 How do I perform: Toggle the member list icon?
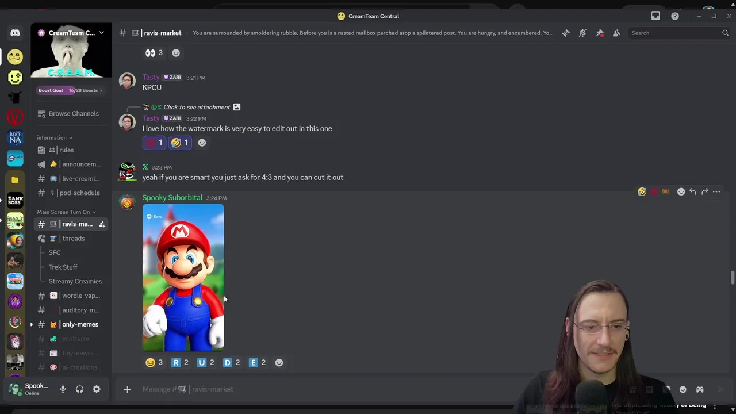616,33
